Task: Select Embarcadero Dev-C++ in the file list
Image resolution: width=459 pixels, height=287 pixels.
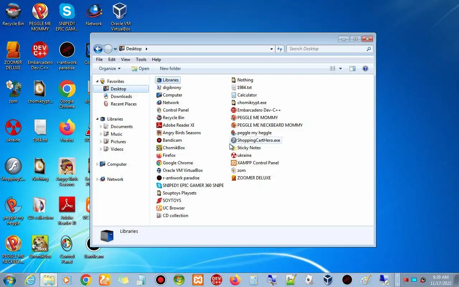Action: tap(256, 110)
